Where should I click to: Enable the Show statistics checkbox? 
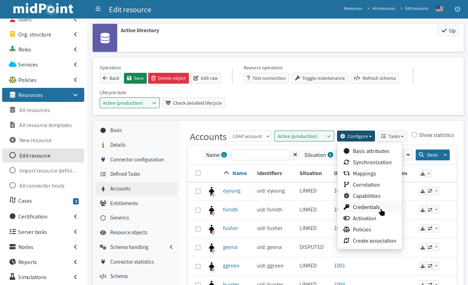tap(414, 134)
